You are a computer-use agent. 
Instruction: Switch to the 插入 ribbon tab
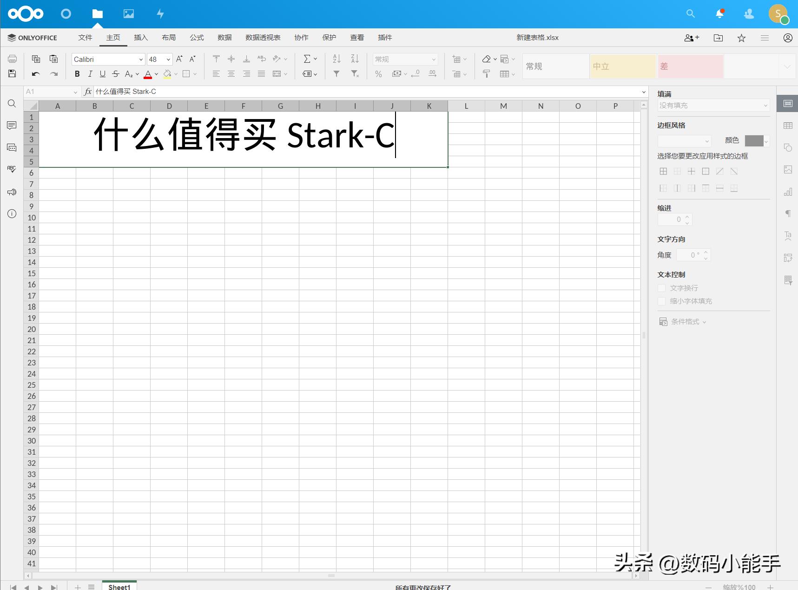141,38
